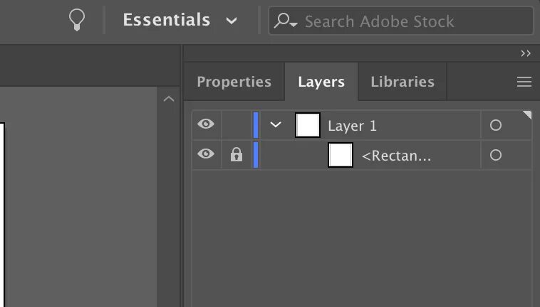Hide Layer 1 with eye icon
The height and width of the screenshot is (307, 540).
point(206,125)
